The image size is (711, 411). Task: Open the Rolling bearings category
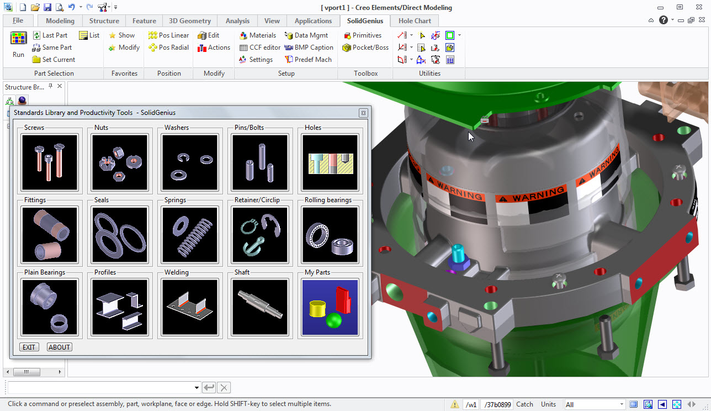pyautogui.click(x=330, y=235)
